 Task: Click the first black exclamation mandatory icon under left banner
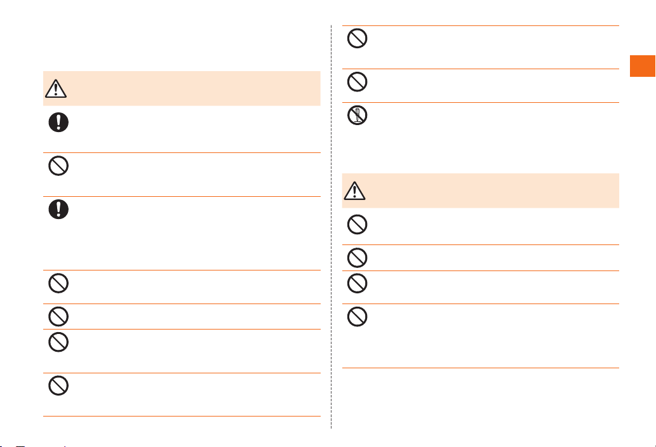click(58, 123)
